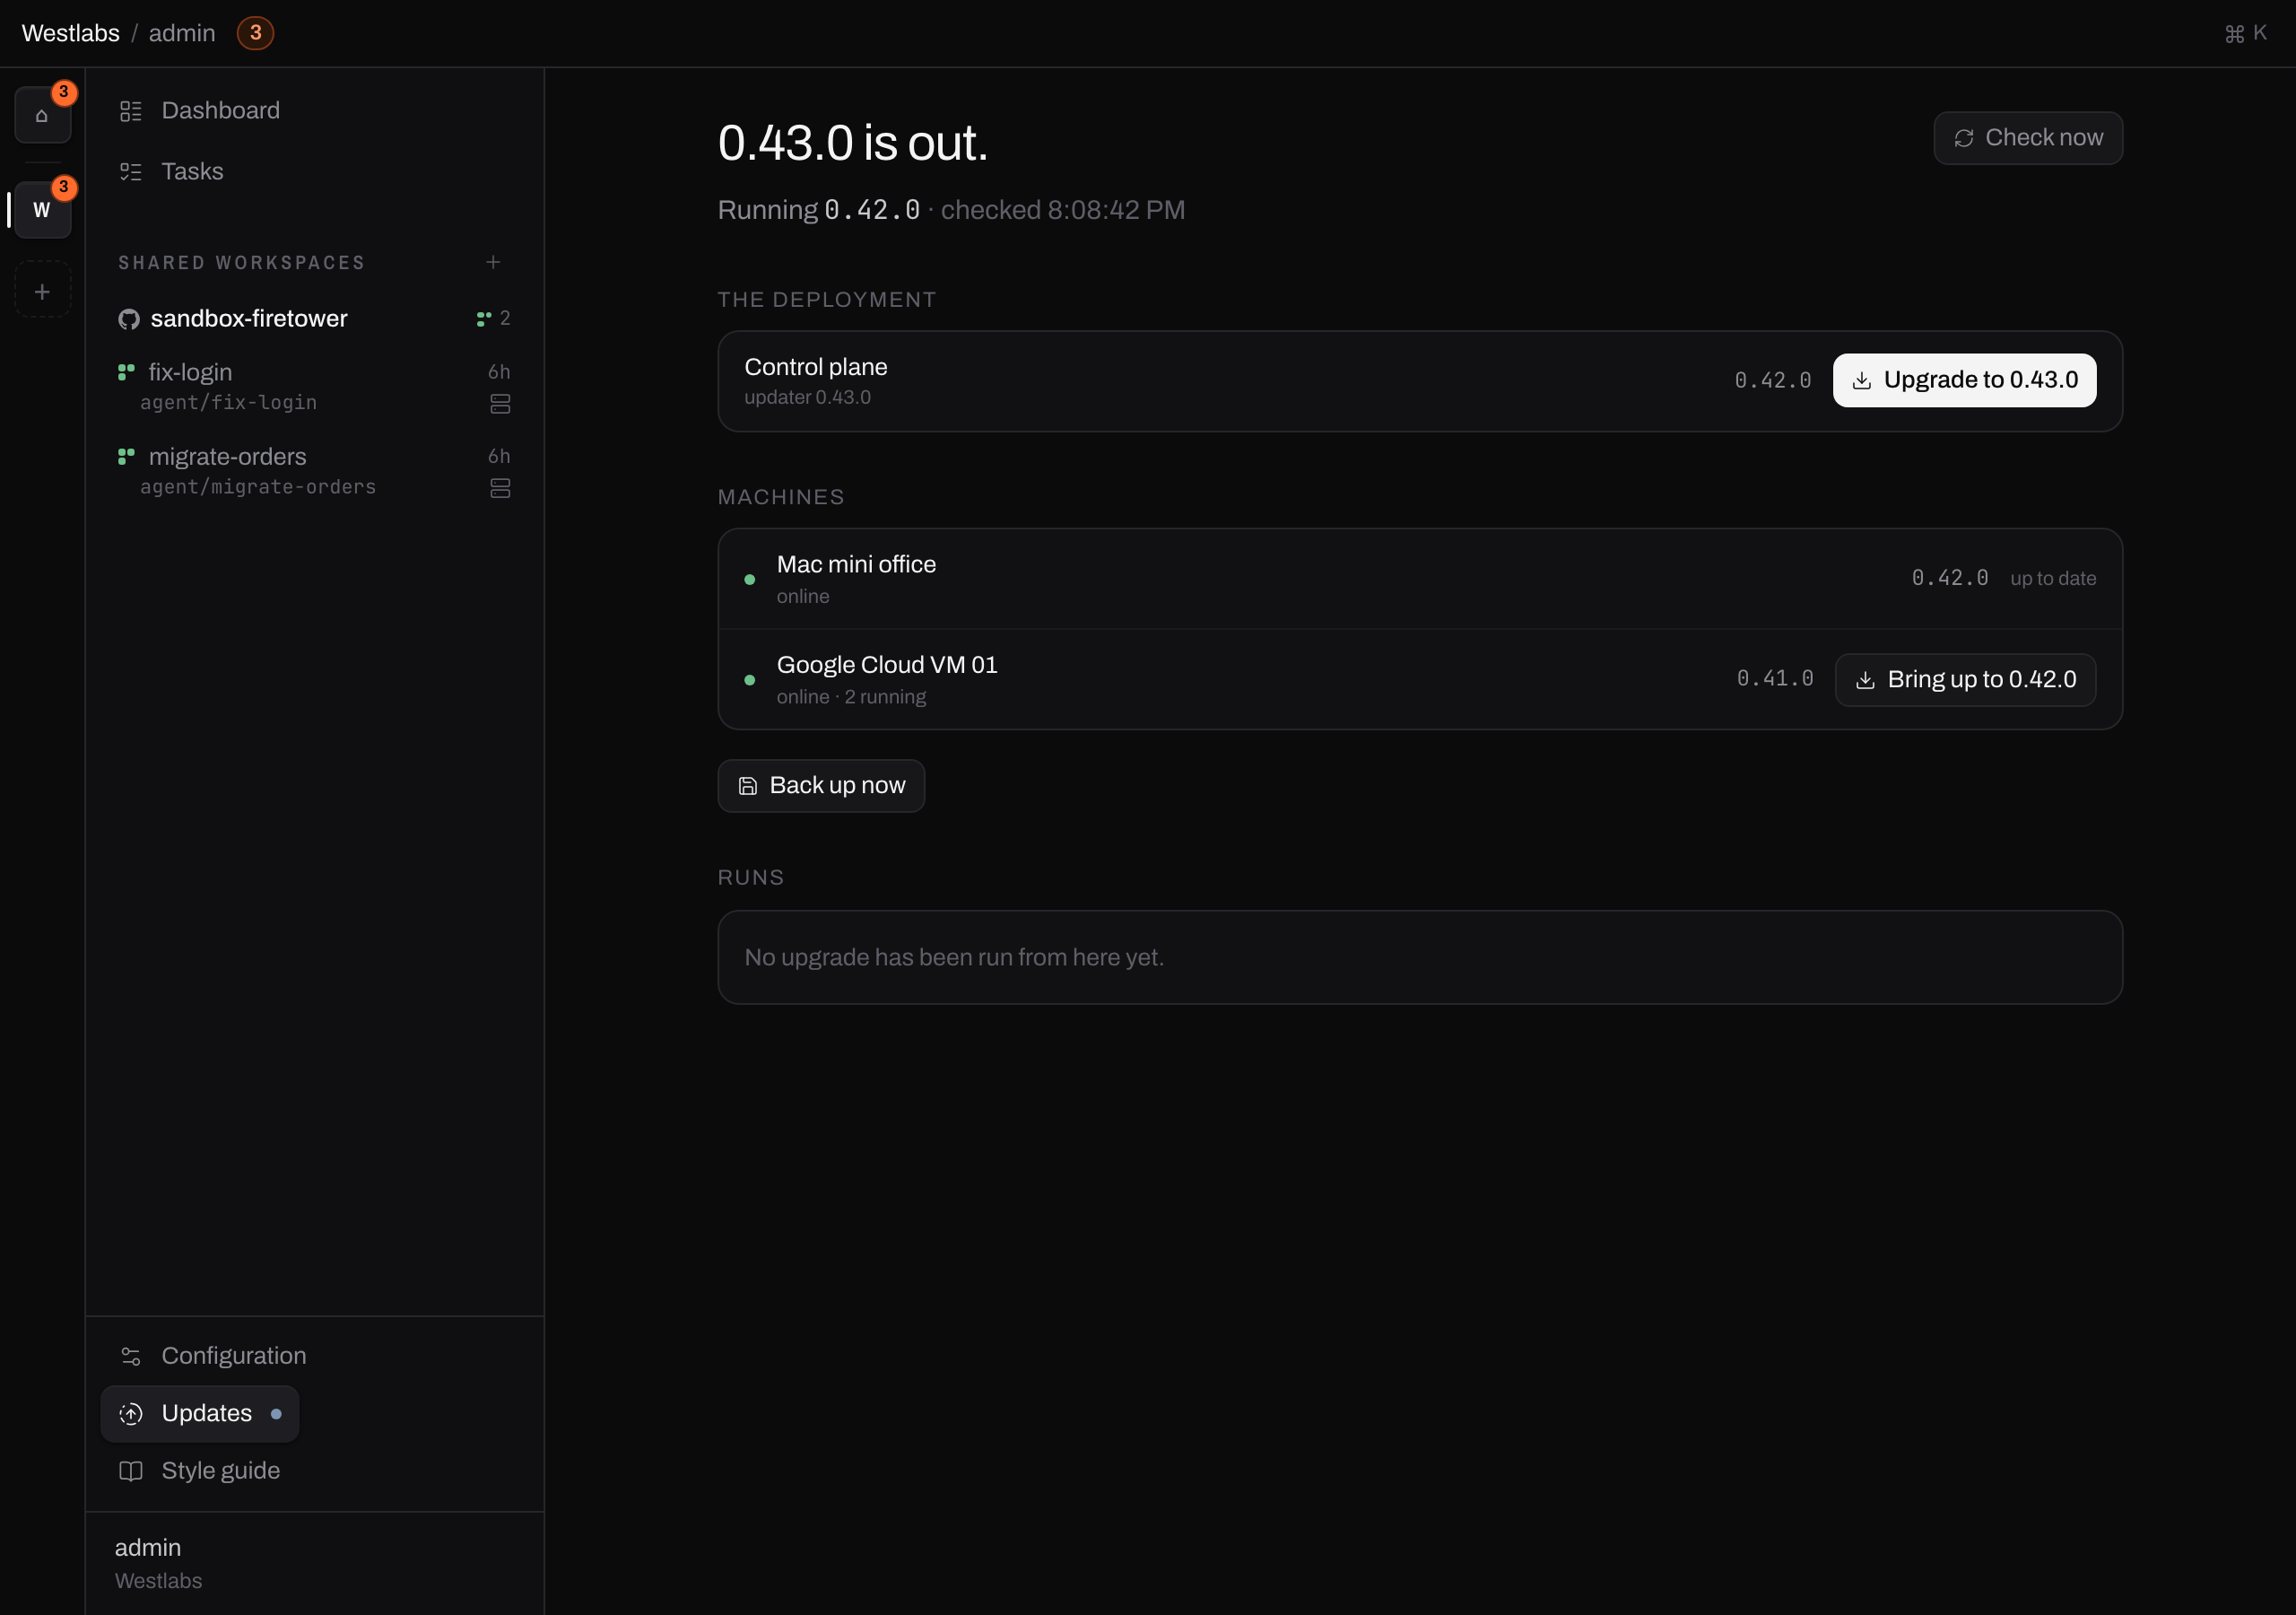This screenshot has width=2296, height=1615.
Task: Click the admin breadcrumb in header
Action: [182, 33]
